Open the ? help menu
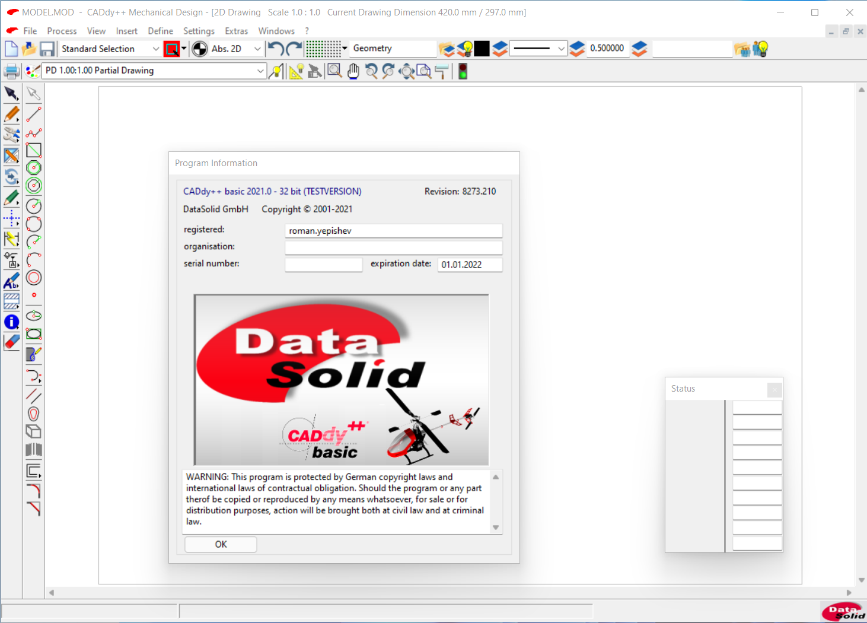867x623 pixels. [307, 31]
